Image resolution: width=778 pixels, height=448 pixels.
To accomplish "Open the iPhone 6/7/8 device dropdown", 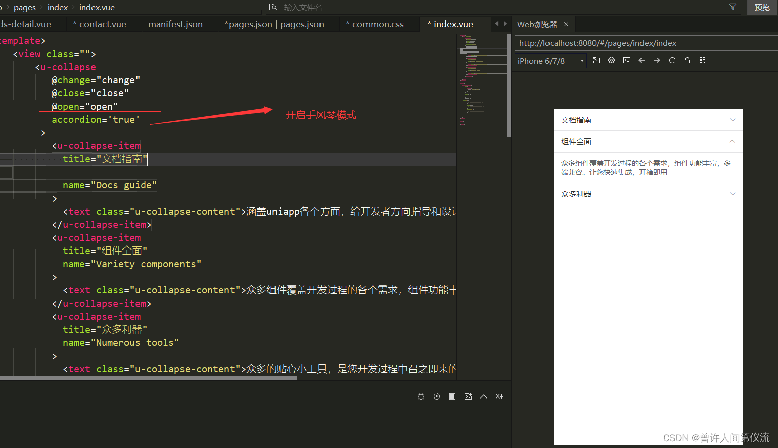I will 550,60.
